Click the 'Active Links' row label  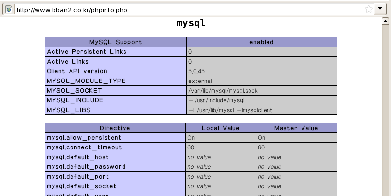(68, 62)
